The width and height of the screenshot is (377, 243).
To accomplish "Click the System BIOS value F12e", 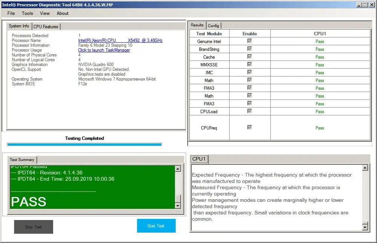I will (x=83, y=84).
